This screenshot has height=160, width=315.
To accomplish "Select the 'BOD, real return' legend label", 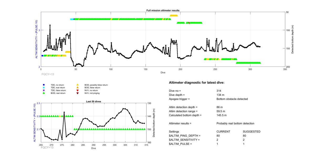I will 58,93.
